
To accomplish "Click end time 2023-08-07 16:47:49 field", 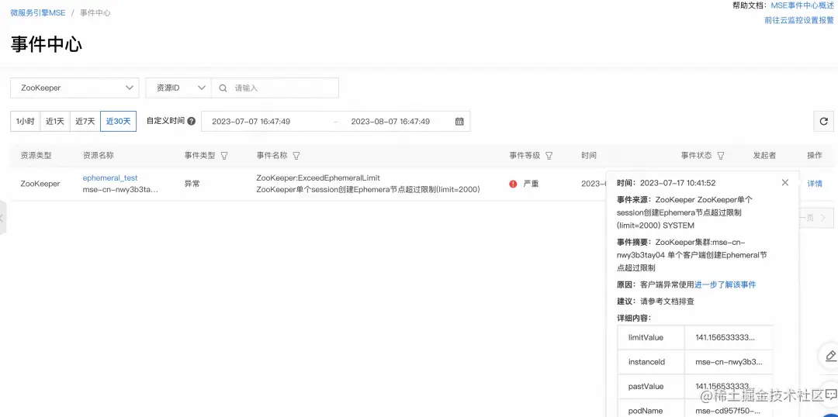I will coord(390,121).
